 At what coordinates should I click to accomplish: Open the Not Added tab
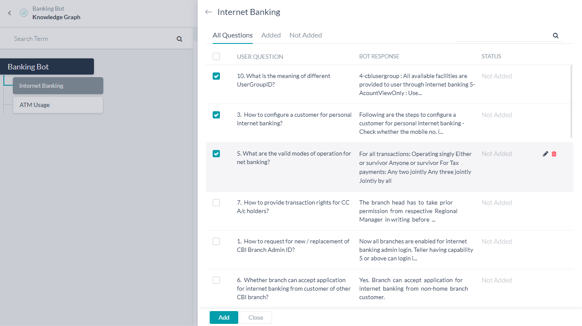305,35
